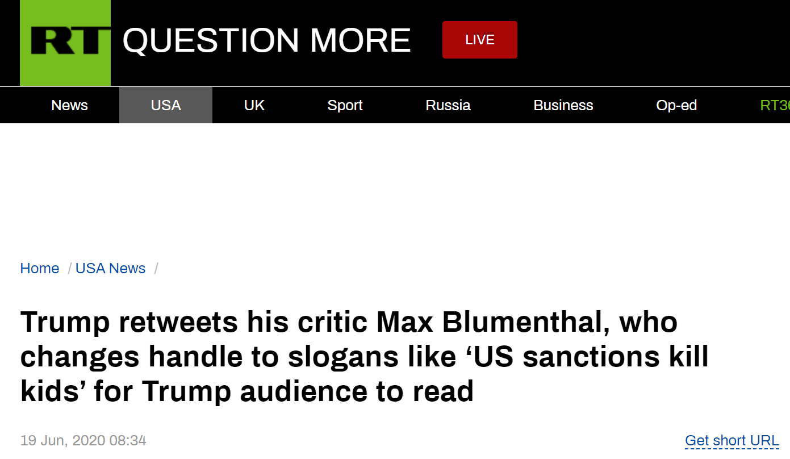Navigate to the Sport section

tap(345, 105)
